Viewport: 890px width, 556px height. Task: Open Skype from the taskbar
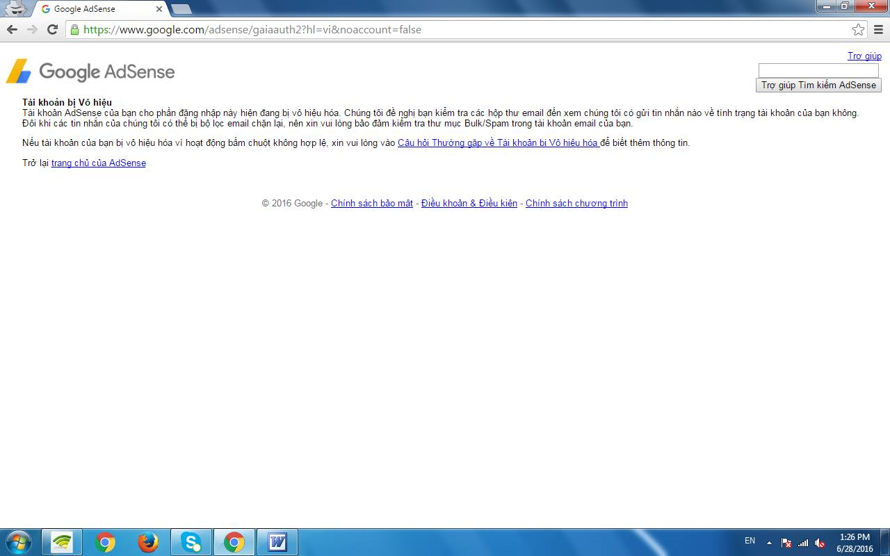point(191,541)
